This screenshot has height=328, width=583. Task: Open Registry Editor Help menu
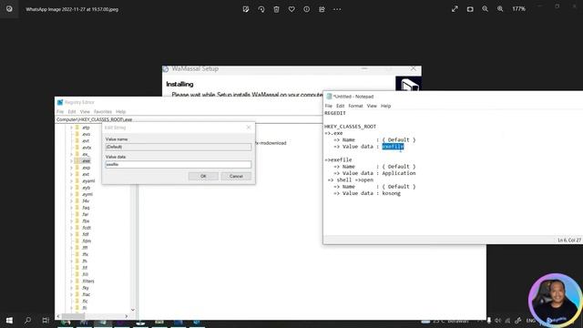point(120,111)
